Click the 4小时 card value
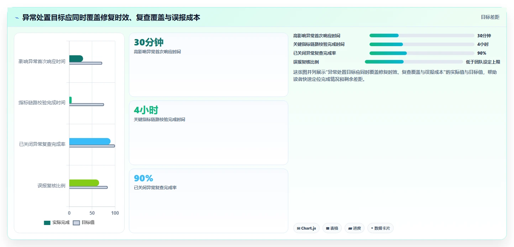 pos(146,110)
